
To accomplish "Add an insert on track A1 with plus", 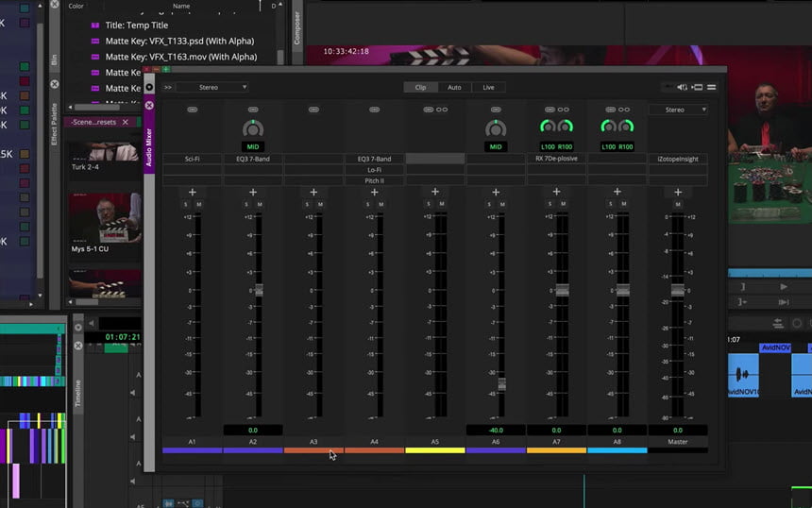I will [192, 192].
